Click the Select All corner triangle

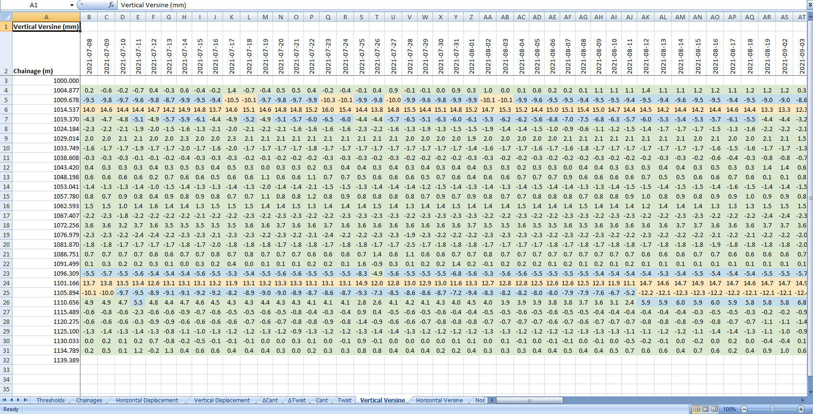6,17
